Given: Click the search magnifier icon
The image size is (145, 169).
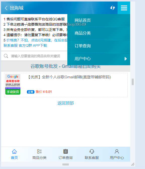Looking at the screenshot, I should (x=6, y=56).
